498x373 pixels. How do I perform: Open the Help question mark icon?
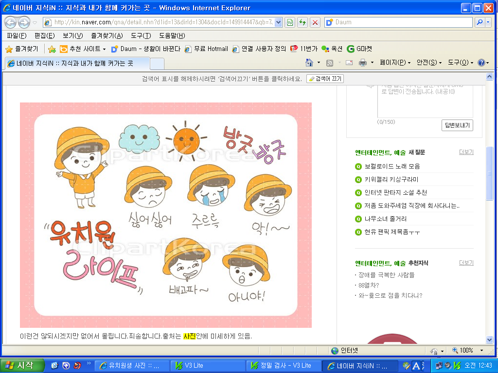pos(481,63)
